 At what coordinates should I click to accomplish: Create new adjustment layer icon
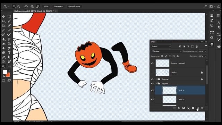click(188, 108)
